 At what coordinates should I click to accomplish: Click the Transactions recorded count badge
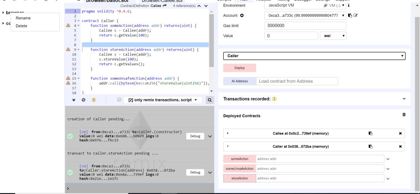(x=274, y=99)
